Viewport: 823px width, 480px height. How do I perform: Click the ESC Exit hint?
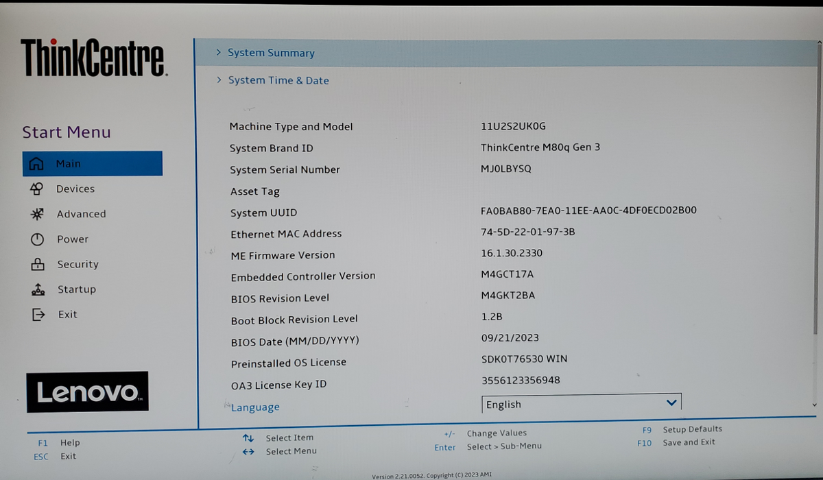click(x=55, y=456)
